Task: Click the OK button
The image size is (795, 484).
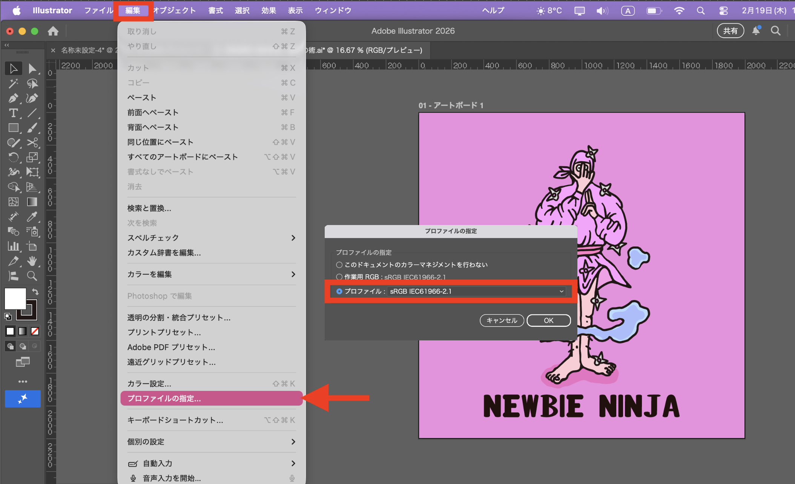Action: [x=548, y=320]
